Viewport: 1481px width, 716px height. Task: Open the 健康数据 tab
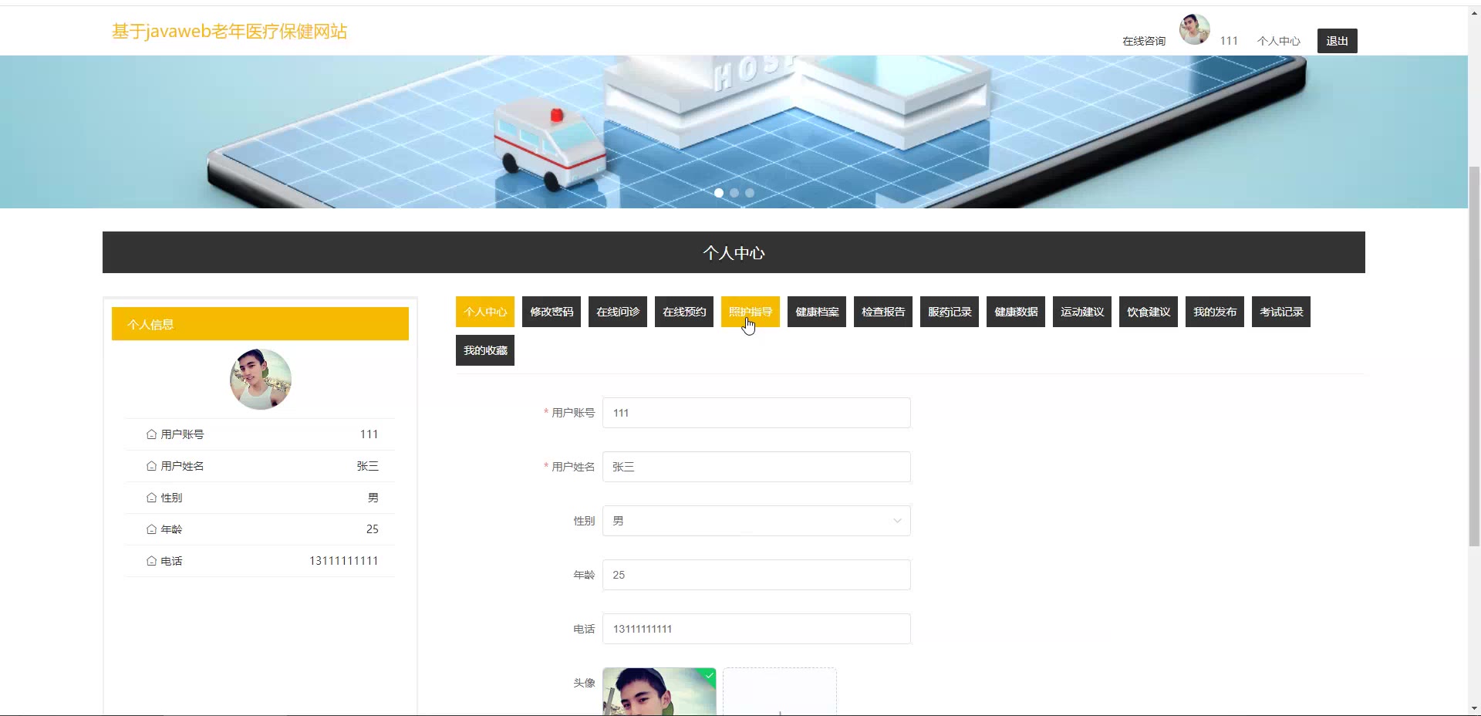click(x=1016, y=312)
